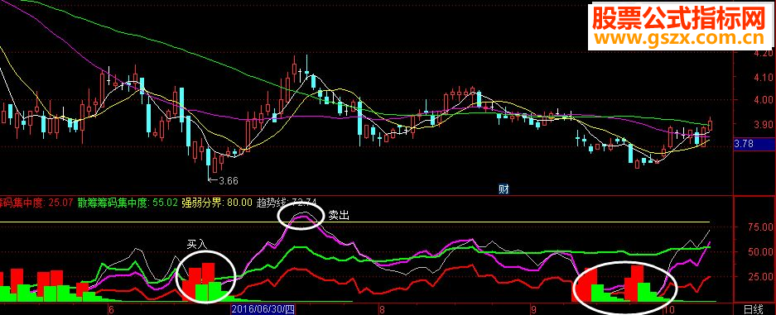Click month 10 on the time axis
Screen dimensions: 776x315
click(670, 311)
